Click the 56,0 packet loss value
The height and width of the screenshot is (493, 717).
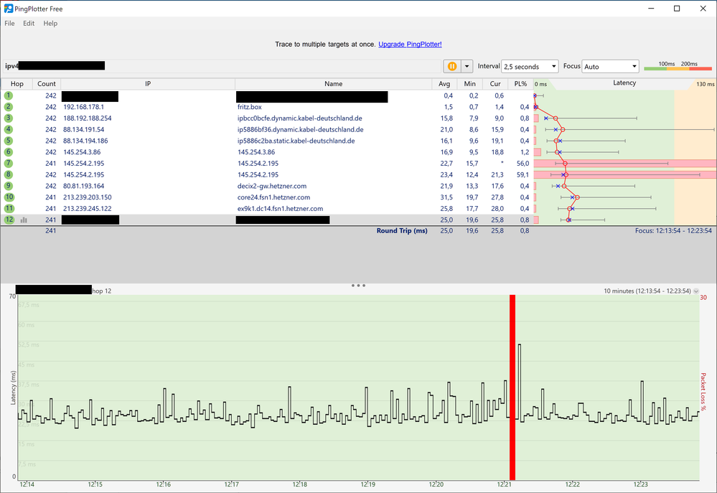[522, 164]
